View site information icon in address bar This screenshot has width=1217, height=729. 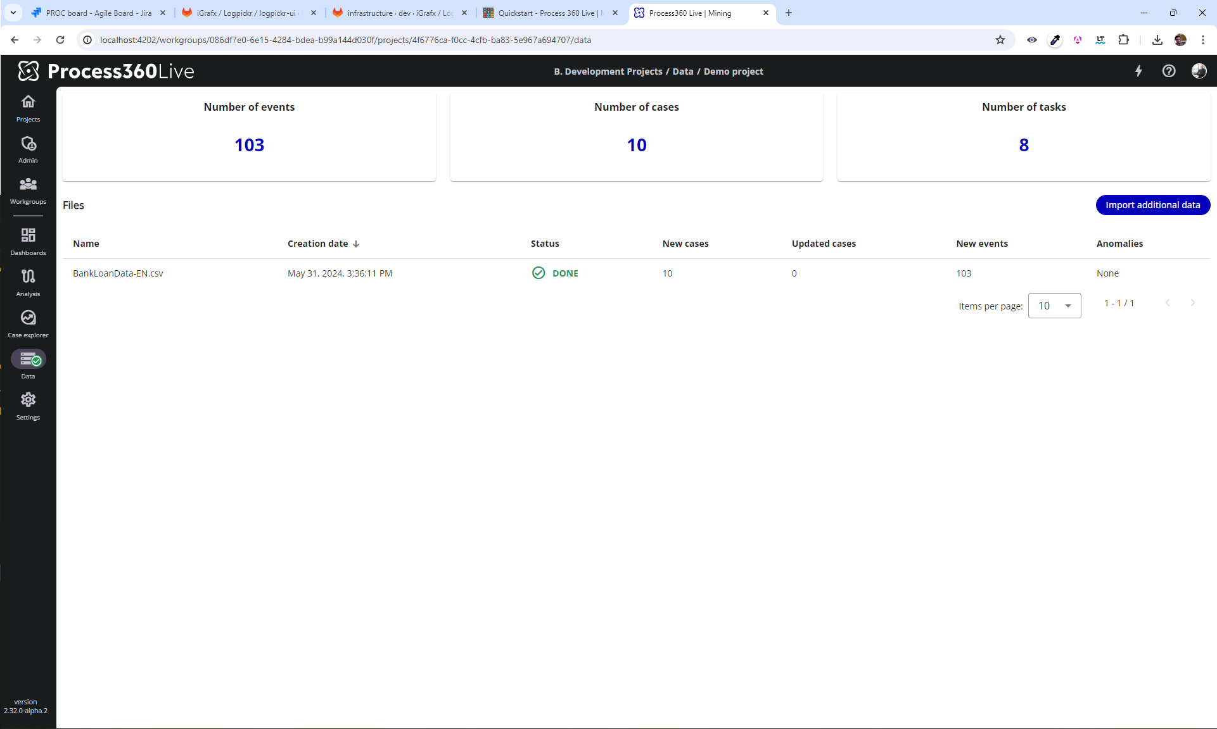[87, 40]
